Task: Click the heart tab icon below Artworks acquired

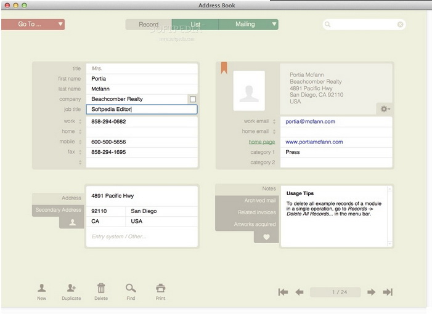Action: [266, 236]
